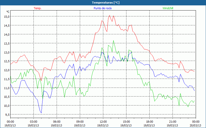Click the 15:00 time axis label

pos(126,122)
